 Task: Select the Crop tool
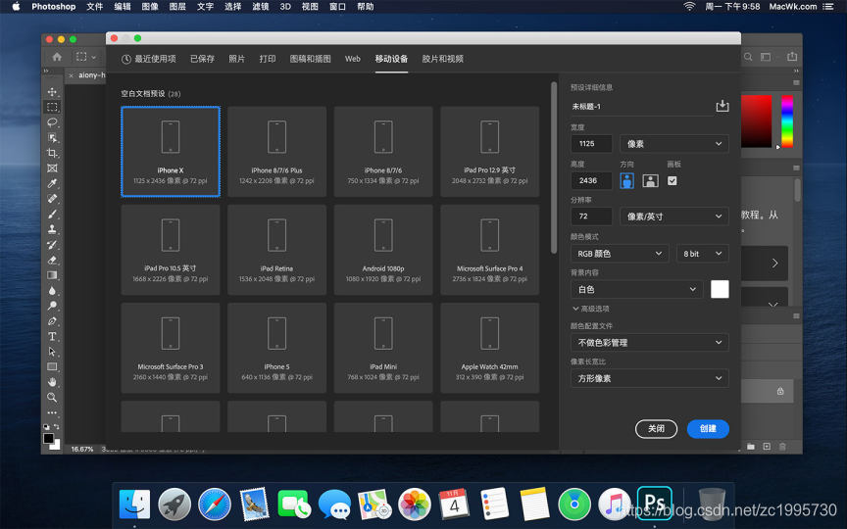pyautogui.click(x=52, y=153)
